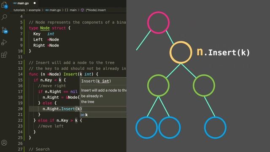Click the '(*Node).Insert' breadcrumb
Image resolution: width=270 pixels, height=152 pixels.
click(96, 10)
